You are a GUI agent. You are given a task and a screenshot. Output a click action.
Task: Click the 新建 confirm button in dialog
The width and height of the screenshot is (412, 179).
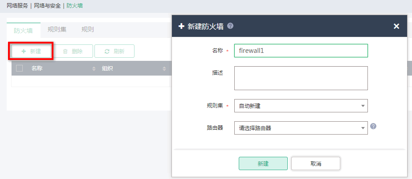tap(263, 163)
